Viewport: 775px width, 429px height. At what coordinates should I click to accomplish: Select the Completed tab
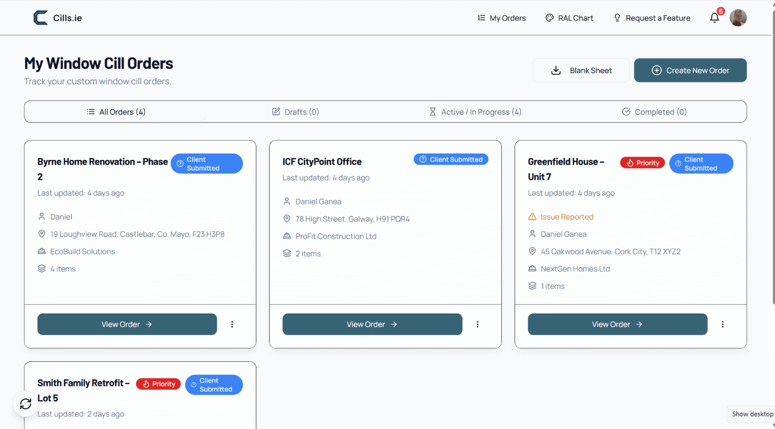point(655,112)
